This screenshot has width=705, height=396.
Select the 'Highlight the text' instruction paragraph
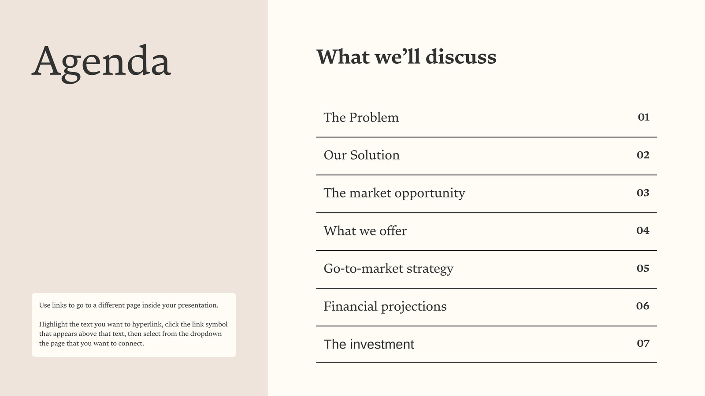pyautogui.click(x=134, y=334)
